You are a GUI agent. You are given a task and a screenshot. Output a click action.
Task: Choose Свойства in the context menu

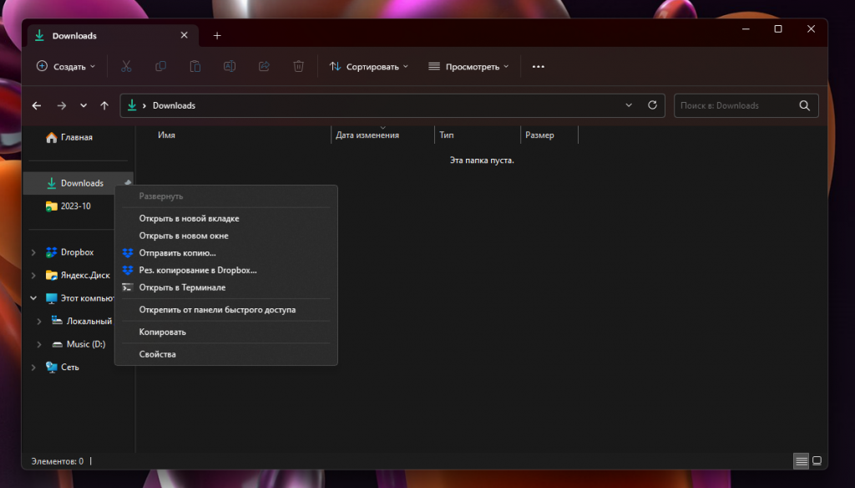coord(157,354)
